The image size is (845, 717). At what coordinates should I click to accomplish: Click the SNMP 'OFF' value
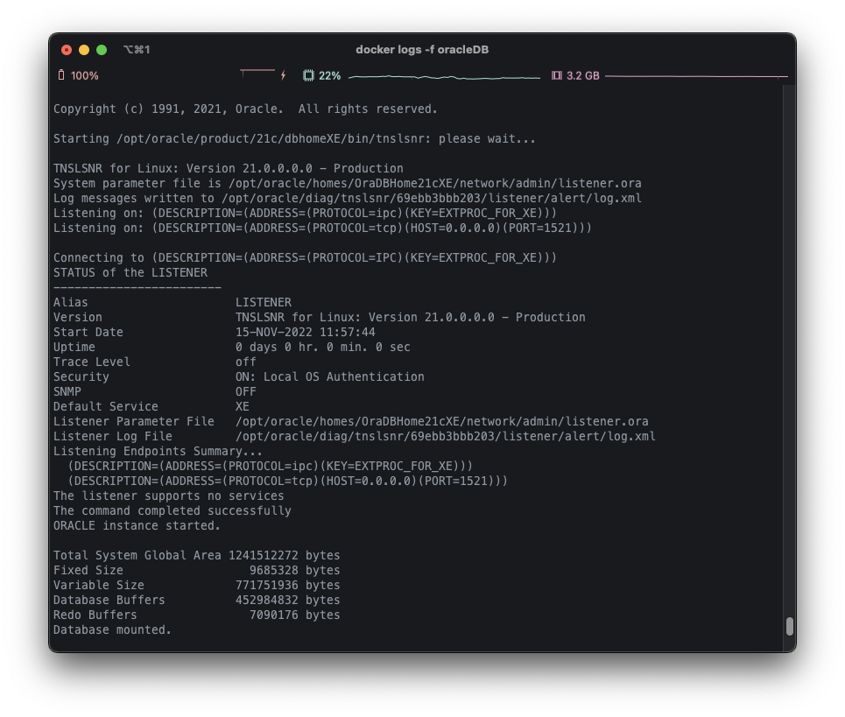coord(245,391)
